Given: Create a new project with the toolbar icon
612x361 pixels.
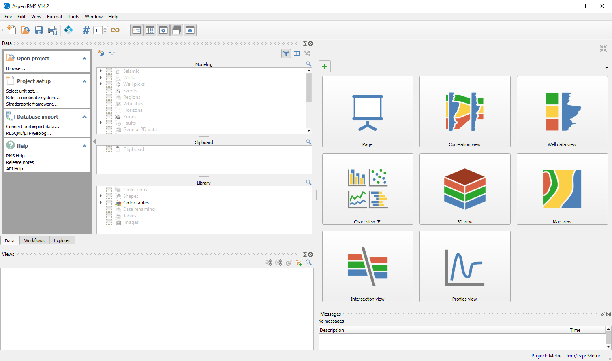Looking at the screenshot, I should (12, 30).
